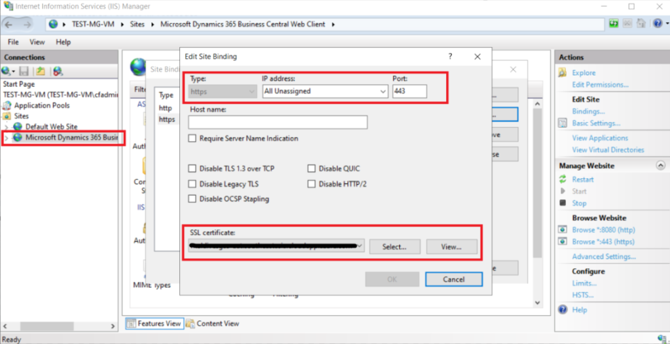This screenshot has width=670, height=344.
Task: Click the main pane vertical scrollbar down arrow
Action: tap(538, 302)
